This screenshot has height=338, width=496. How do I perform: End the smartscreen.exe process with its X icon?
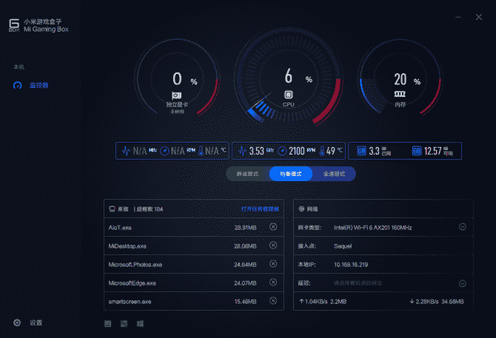[x=273, y=301]
